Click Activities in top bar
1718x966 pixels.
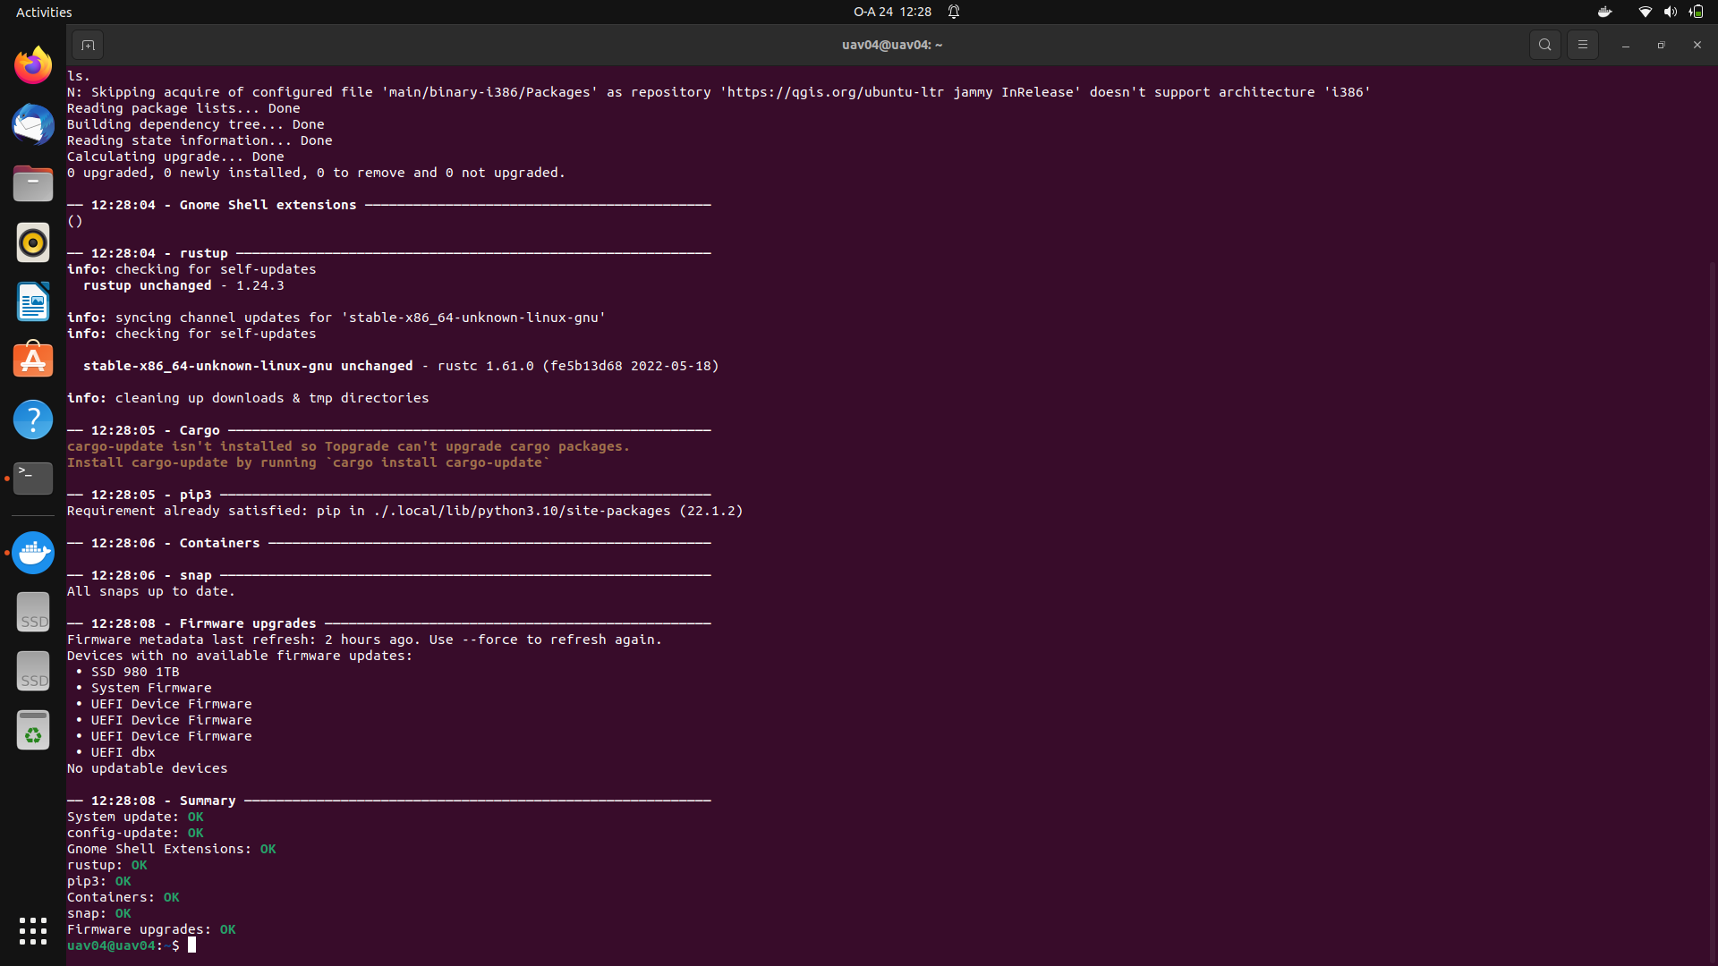click(x=44, y=12)
